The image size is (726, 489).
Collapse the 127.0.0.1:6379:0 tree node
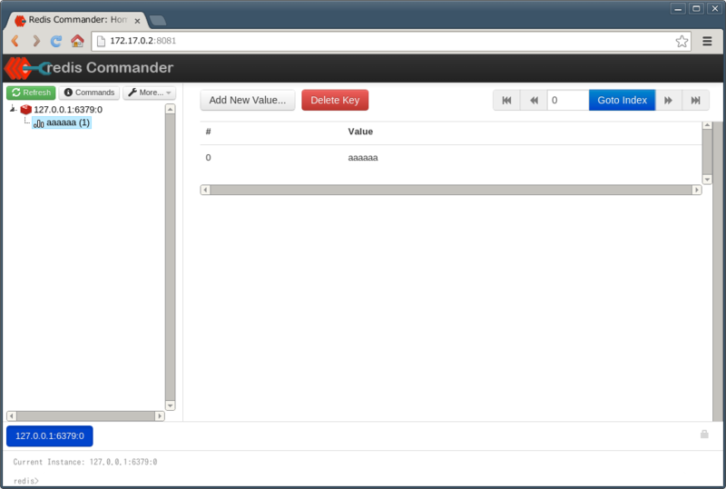tap(13, 109)
